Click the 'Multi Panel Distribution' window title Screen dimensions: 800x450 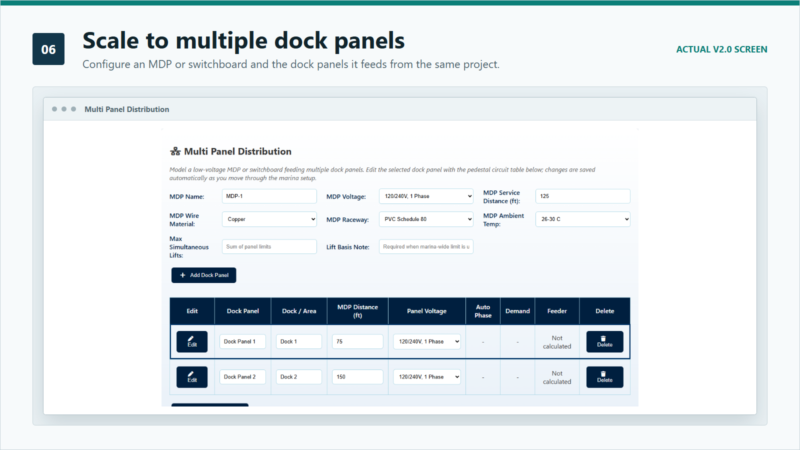127,109
